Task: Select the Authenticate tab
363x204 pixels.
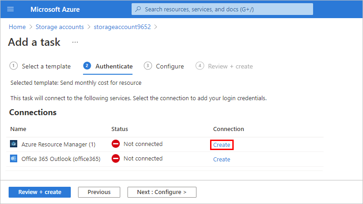Action: 108,66
